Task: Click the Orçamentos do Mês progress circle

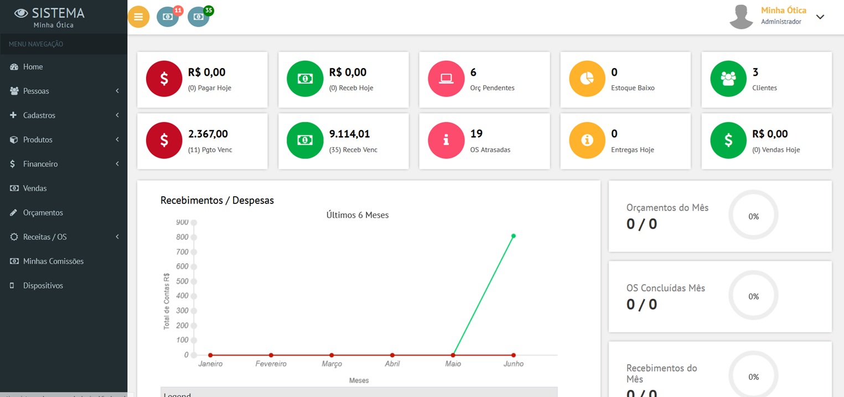Action: (x=753, y=216)
